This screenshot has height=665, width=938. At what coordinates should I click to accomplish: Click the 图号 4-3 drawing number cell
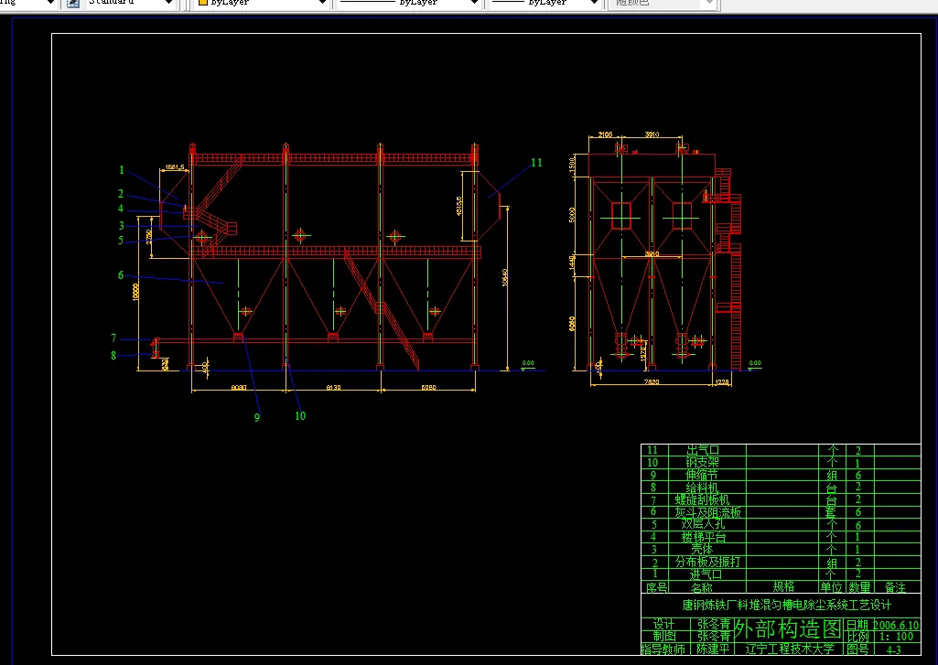(x=893, y=649)
